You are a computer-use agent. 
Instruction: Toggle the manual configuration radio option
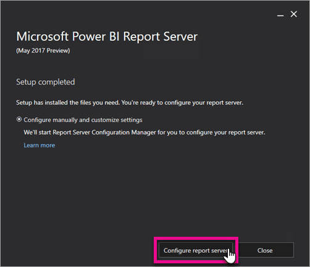click(x=19, y=119)
